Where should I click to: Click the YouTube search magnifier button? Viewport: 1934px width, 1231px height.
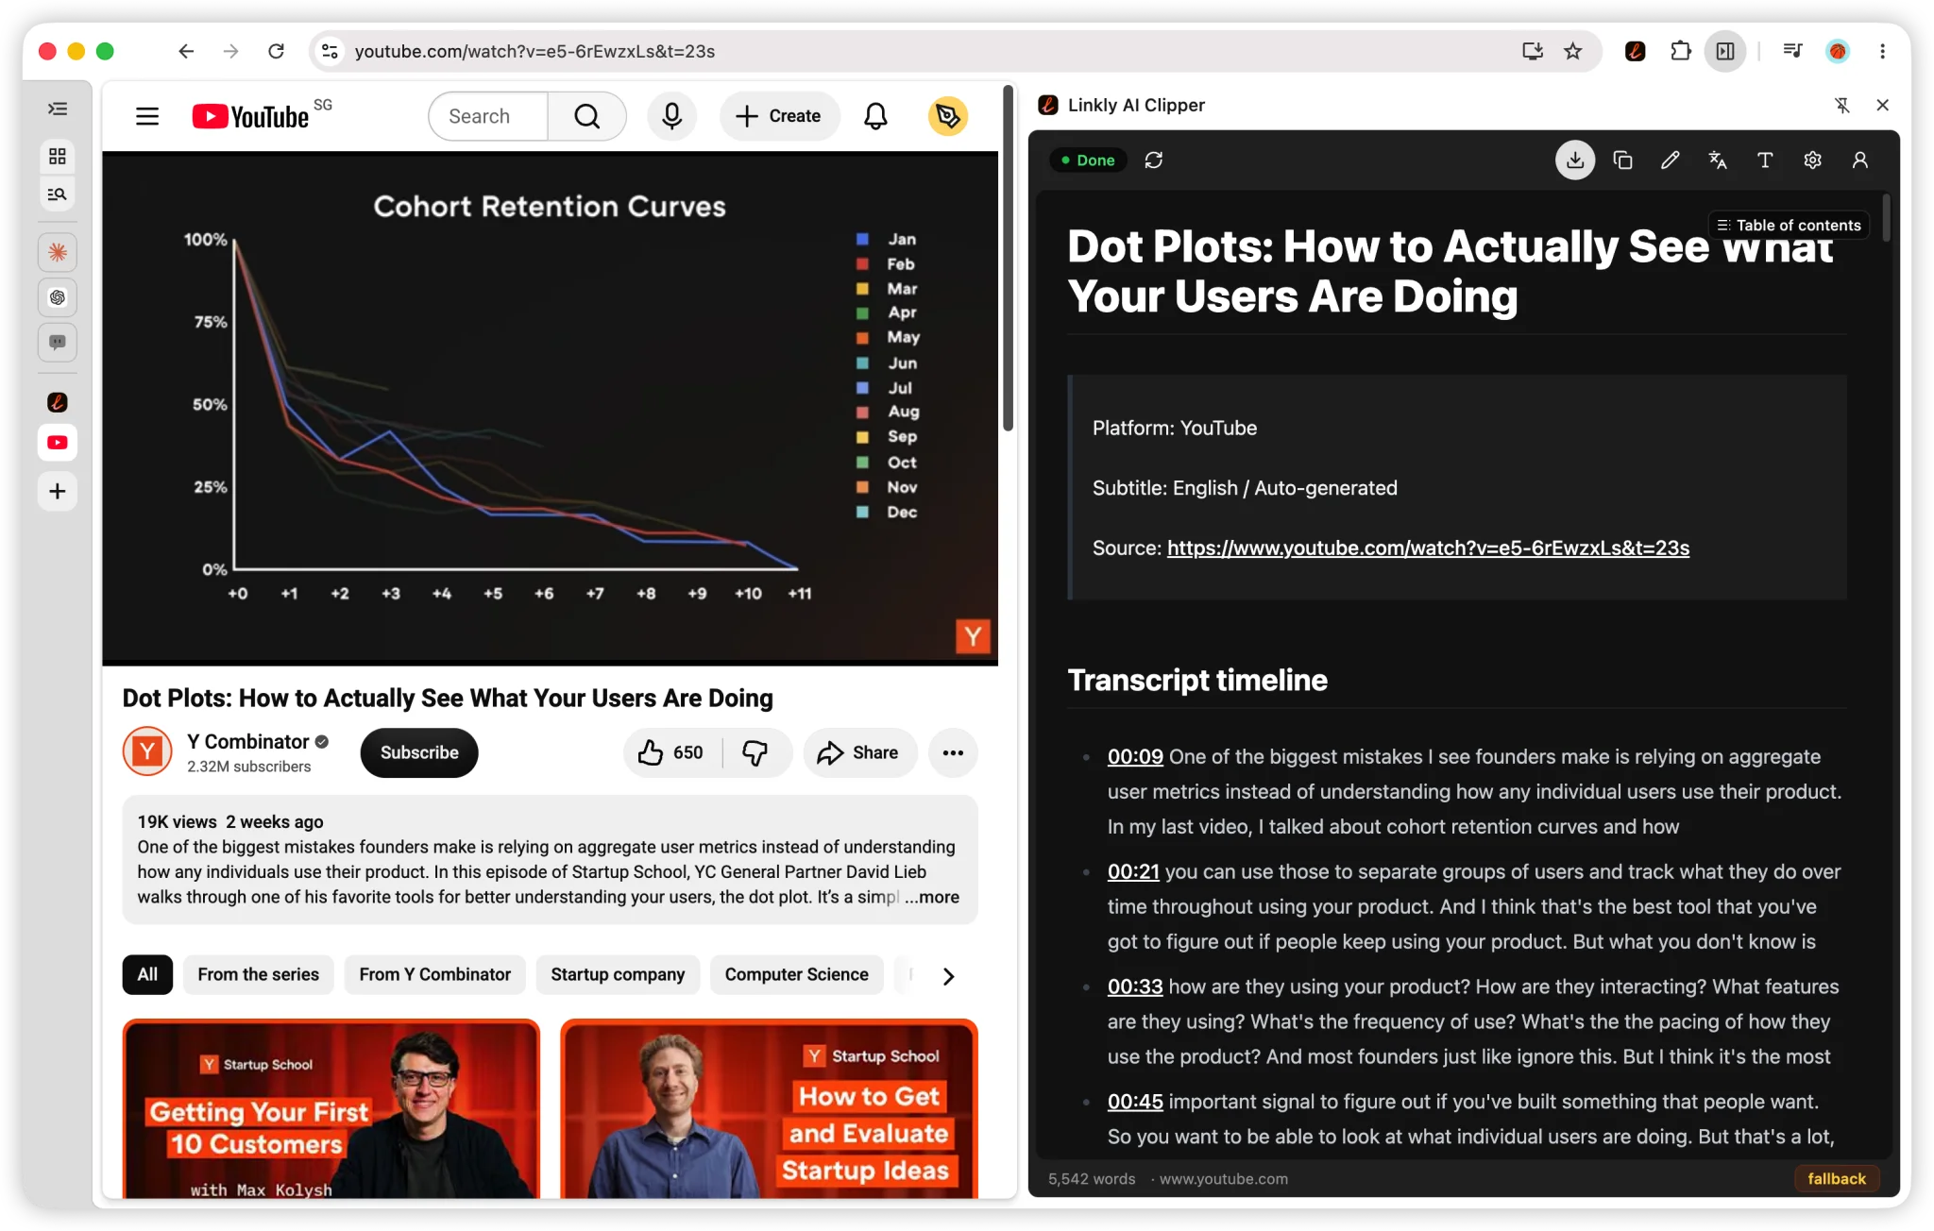[587, 116]
